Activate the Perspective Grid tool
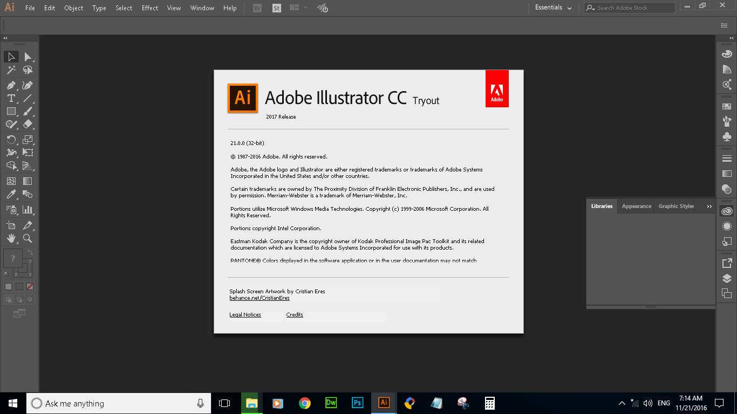The height and width of the screenshot is (414, 737). (x=28, y=165)
